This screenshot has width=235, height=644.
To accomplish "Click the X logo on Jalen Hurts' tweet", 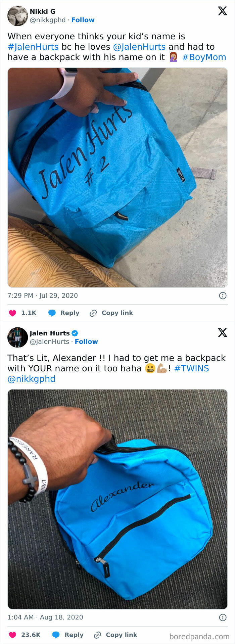I will tap(222, 332).
